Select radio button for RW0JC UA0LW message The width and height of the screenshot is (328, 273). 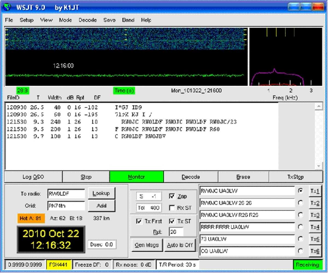coord(301,191)
